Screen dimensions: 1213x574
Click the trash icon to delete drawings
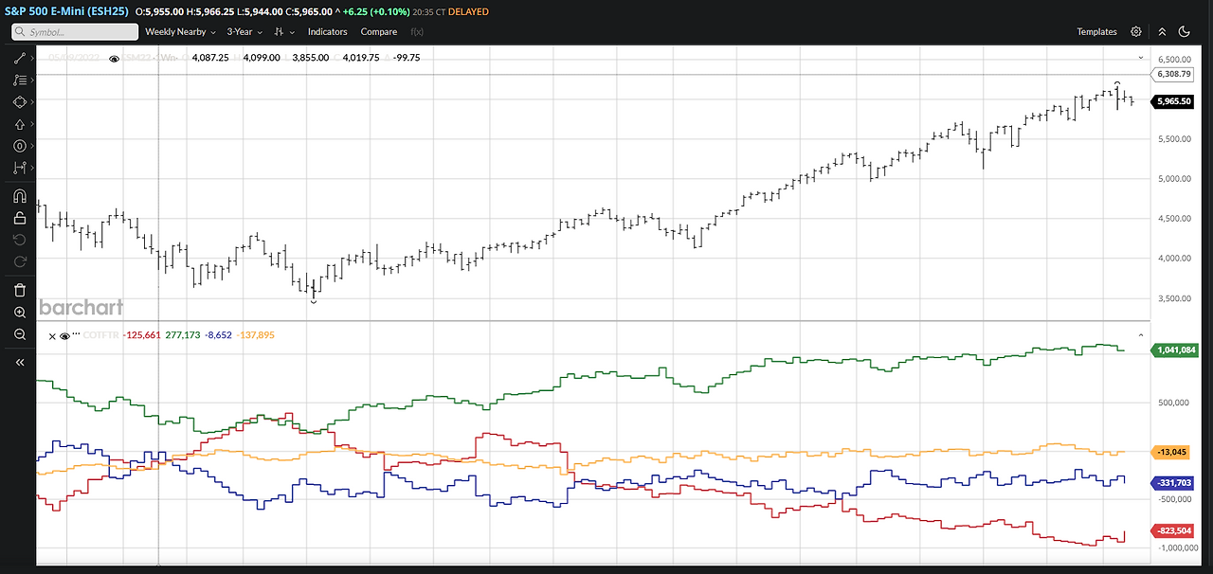20,290
